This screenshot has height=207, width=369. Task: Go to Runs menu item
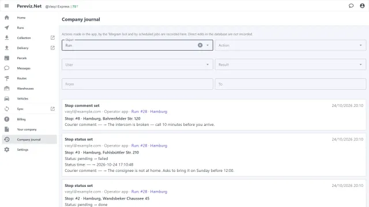[29, 28]
